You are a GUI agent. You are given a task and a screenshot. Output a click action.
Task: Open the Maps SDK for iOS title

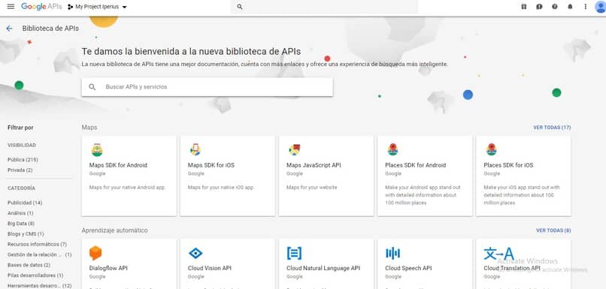pos(211,165)
